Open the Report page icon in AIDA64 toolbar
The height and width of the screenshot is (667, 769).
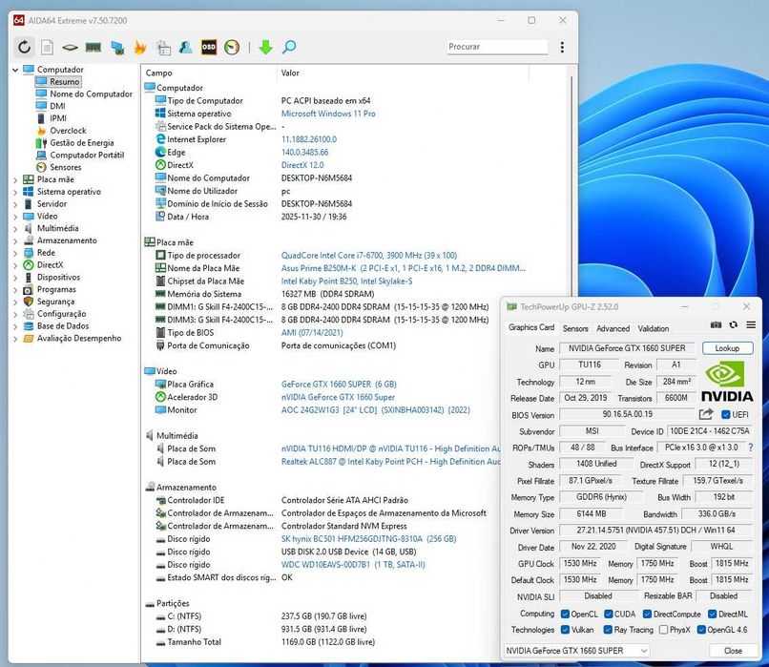tap(47, 47)
